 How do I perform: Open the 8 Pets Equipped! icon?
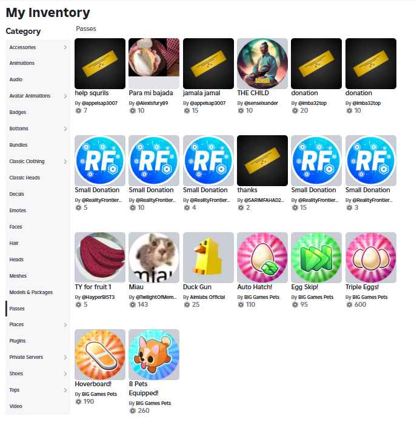(x=154, y=354)
